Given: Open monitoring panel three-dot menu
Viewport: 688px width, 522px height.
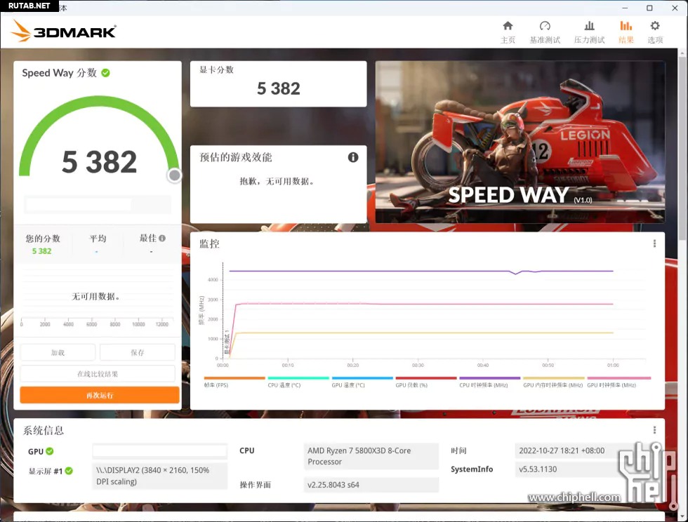Looking at the screenshot, I should pyautogui.click(x=654, y=243).
